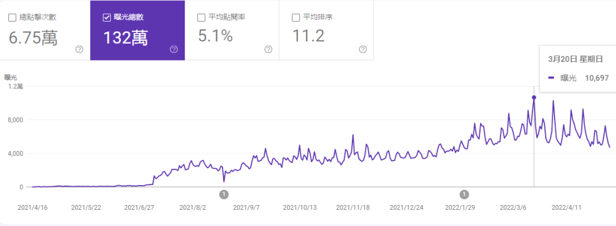Click x-axis date 2021/8/2

pyautogui.click(x=192, y=207)
